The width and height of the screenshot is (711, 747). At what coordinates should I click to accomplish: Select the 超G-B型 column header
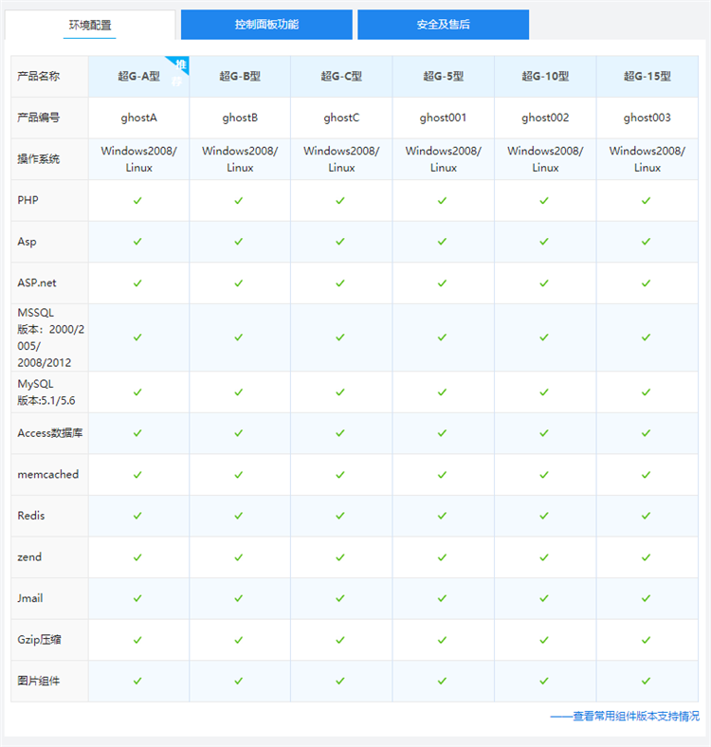[x=240, y=77]
